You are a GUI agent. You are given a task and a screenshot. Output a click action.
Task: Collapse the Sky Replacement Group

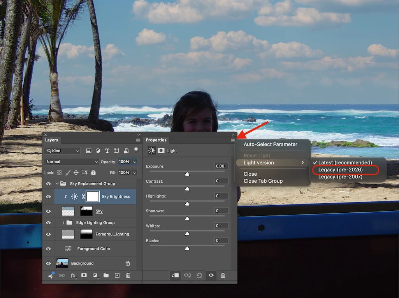click(57, 183)
